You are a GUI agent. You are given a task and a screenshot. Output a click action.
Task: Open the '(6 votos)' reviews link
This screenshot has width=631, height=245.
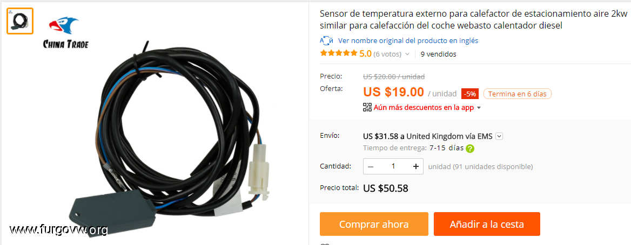coord(387,54)
